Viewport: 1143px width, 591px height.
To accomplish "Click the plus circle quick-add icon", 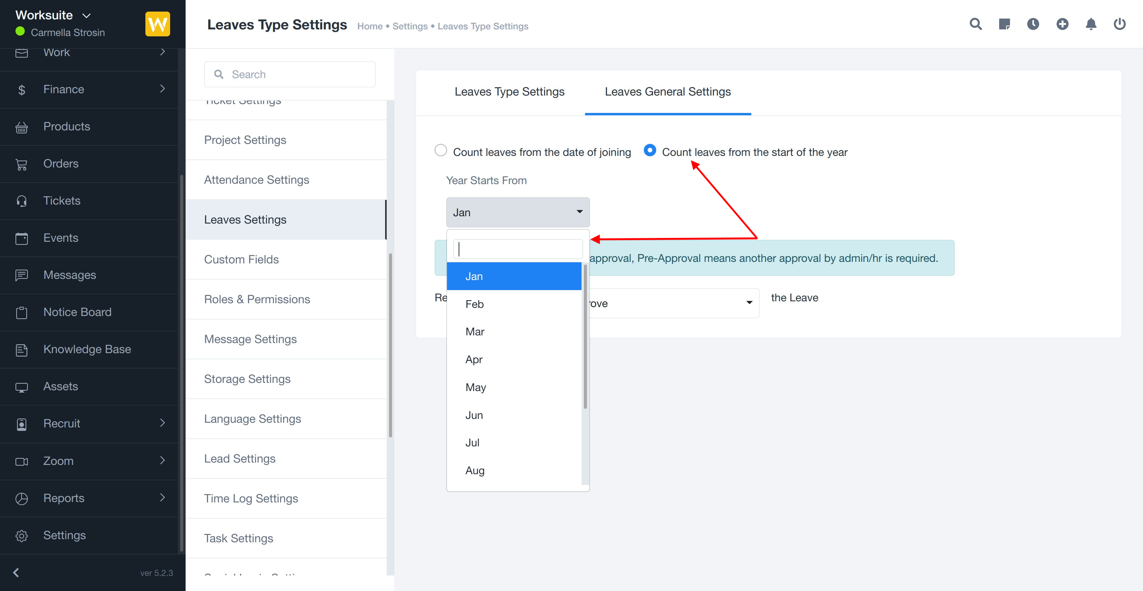I will point(1062,24).
